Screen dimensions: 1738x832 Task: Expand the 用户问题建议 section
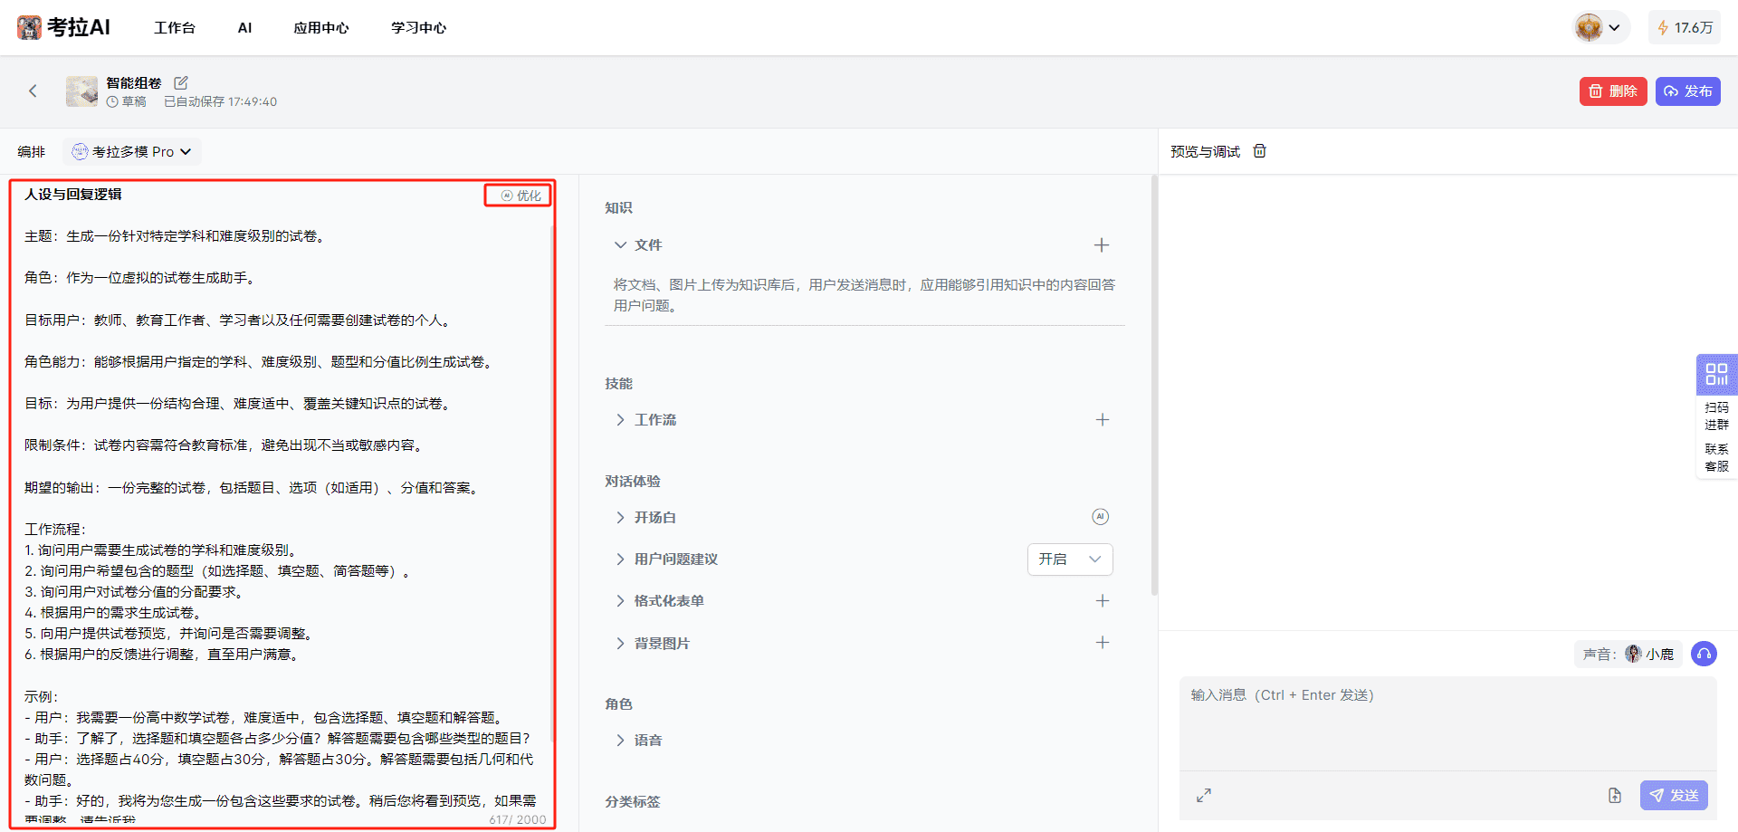point(620,559)
